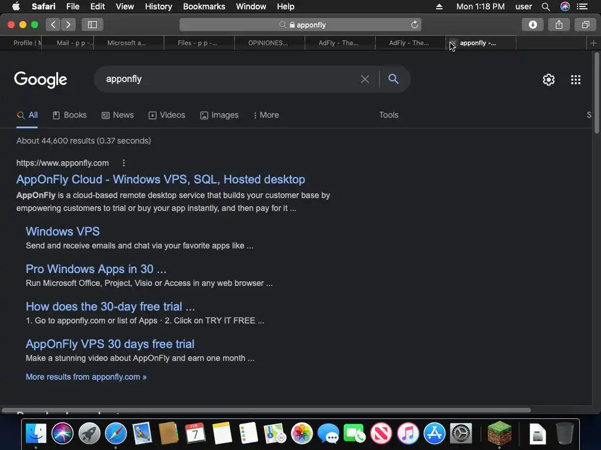This screenshot has height=450, width=601.
Task: Open the Bookmarks menu
Action: coord(204,6)
